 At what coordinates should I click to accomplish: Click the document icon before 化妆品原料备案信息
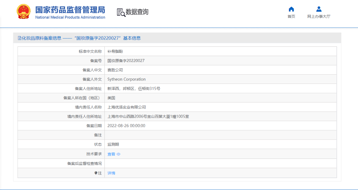20,38
